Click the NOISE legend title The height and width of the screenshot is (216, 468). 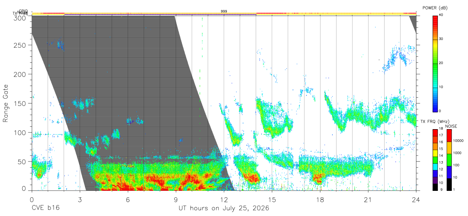point(451,126)
